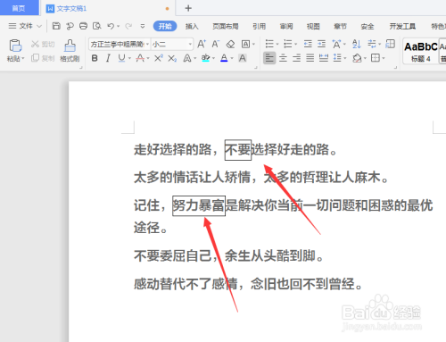Apply strikethrough to selected text
This screenshot has height=342, width=446.
[x=140, y=58]
